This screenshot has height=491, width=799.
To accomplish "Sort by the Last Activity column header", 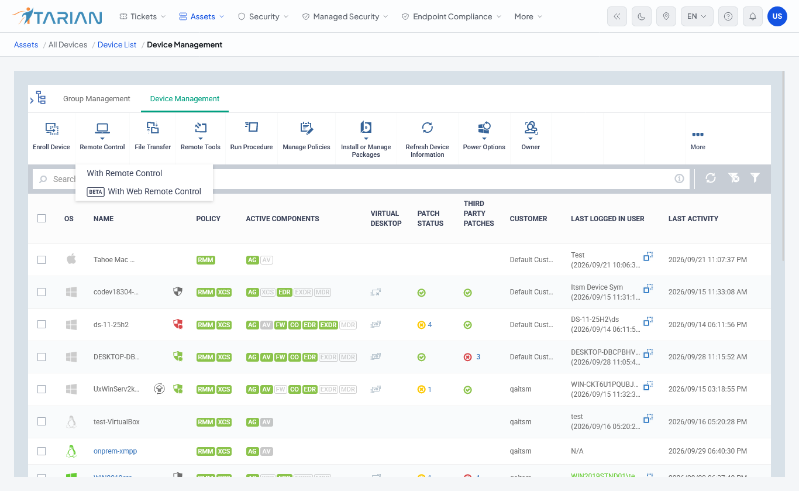I will click(693, 219).
